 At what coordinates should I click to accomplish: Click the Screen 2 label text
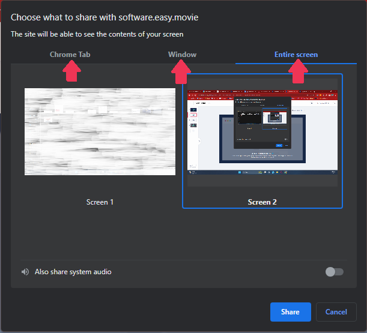tap(262, 202)
